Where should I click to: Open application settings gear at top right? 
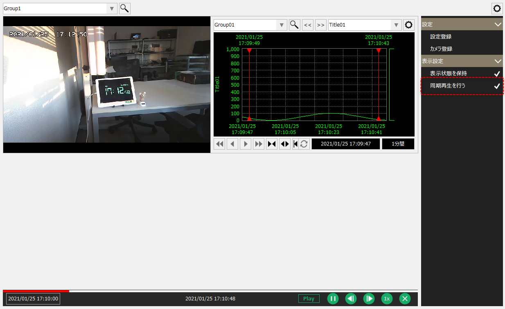pos(497,8)
